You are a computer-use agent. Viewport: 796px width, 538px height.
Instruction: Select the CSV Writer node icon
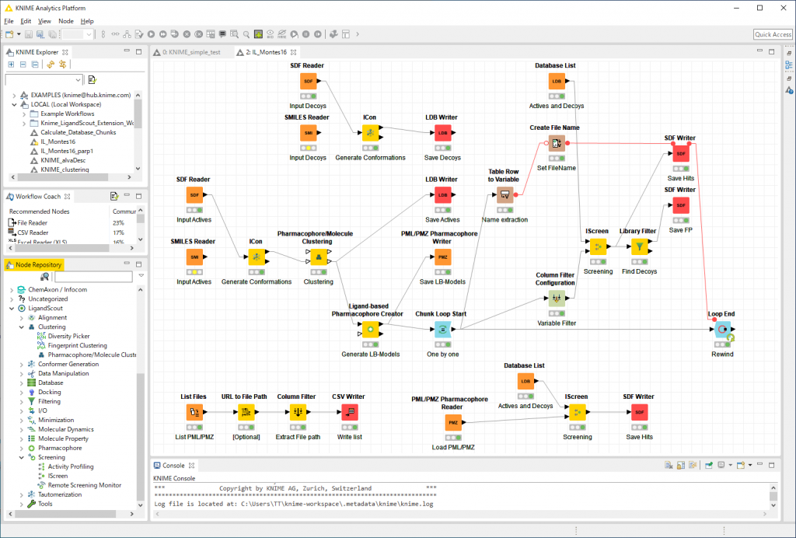click(x=350, y=412)
